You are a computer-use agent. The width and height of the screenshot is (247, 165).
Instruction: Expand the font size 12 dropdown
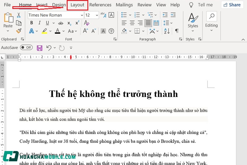[x=97, y=15]
